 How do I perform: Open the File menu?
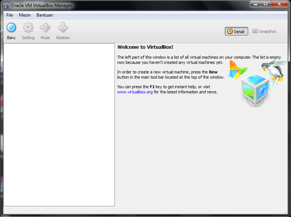pyautogui.click(x=10, y=15)
